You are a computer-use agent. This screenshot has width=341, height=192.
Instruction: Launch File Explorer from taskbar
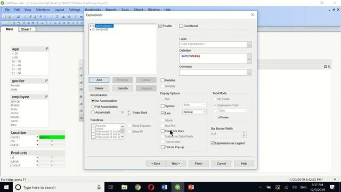(124, 187)
